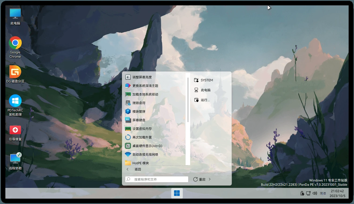Open the 此电脑 desktop icon
354x204 pixels.
[15, 16]
